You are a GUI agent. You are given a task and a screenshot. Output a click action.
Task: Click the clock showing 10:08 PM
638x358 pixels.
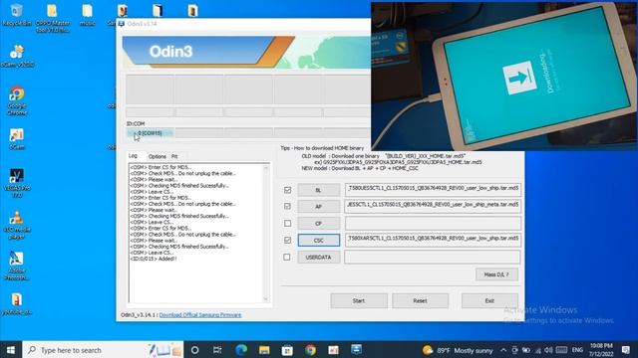pyautogui.click(x=601, y=350)
